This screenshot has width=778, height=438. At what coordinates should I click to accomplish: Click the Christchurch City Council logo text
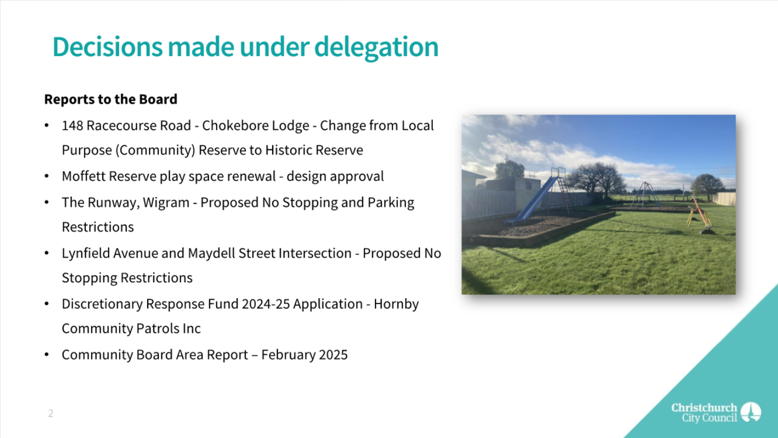tap(704, 413)
